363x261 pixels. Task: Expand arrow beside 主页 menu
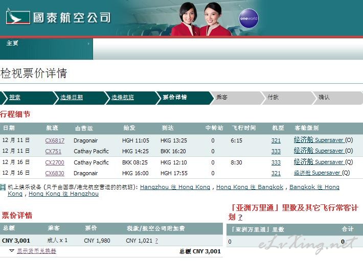88,43
